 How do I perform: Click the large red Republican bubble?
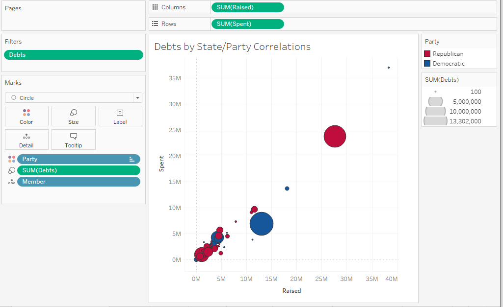[x=335, y=137]
